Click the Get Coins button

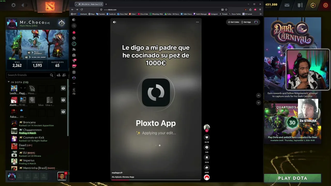click(x=234, y=22)
